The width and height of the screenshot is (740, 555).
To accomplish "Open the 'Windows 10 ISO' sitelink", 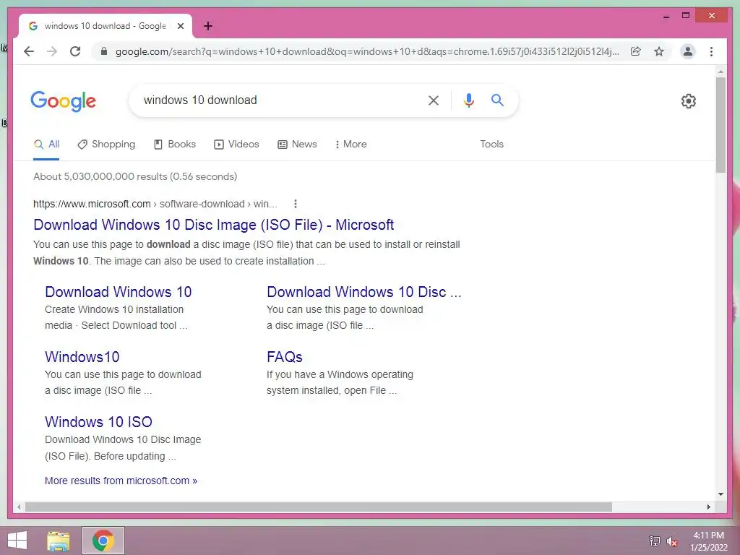I will 98,422.
